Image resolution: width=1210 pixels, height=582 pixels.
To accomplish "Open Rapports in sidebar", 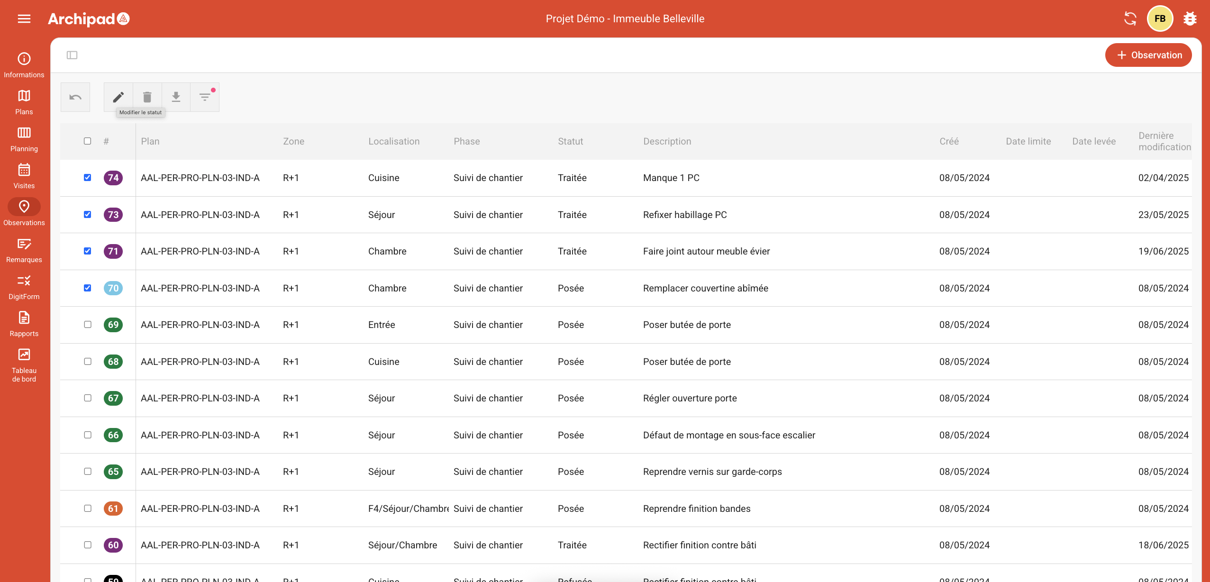I will [x=24, y=324].
